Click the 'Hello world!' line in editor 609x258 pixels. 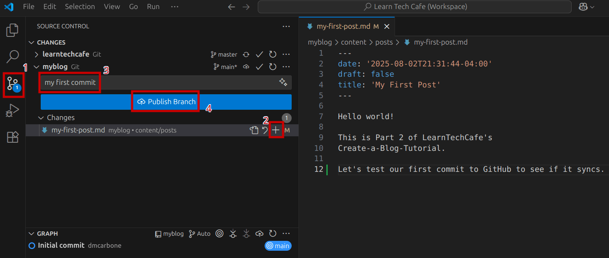click(x=366, y=117)
